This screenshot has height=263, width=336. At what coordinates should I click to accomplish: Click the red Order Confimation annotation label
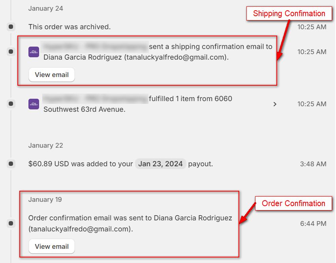[293, 204]
